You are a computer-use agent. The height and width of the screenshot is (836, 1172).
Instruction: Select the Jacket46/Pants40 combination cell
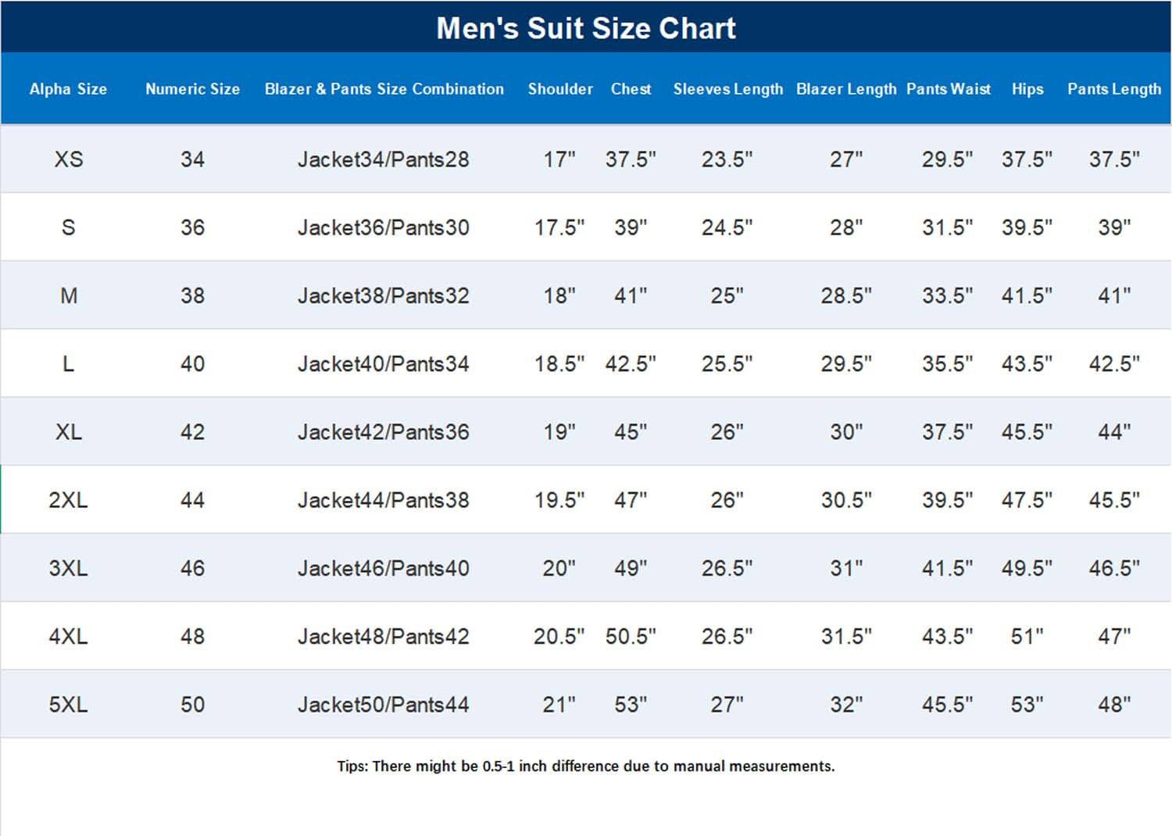pyautogui.click(x=383, y=568)
